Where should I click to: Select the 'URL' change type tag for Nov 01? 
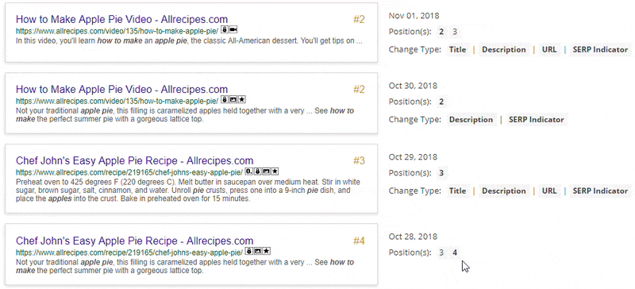[549, 50]
